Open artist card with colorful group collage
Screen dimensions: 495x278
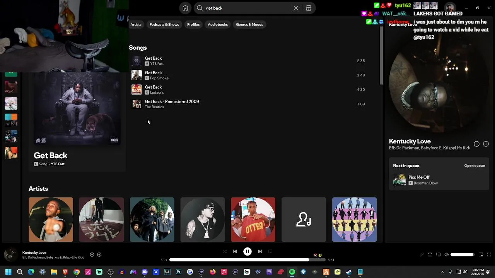[354, 220]
